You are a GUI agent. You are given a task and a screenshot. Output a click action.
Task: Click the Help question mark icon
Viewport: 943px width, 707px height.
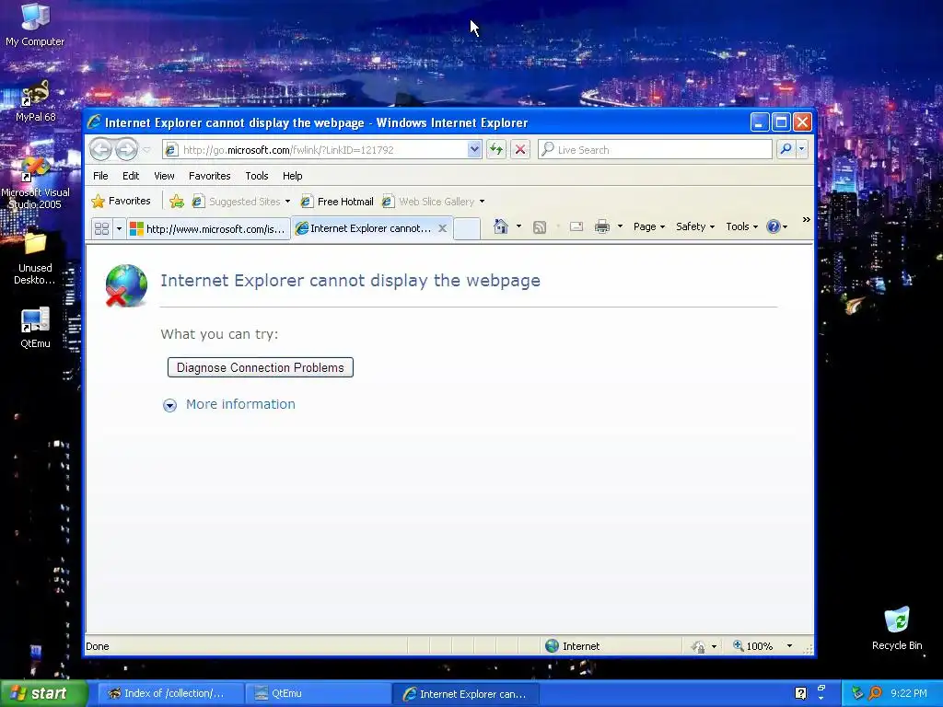coord(773,226)
